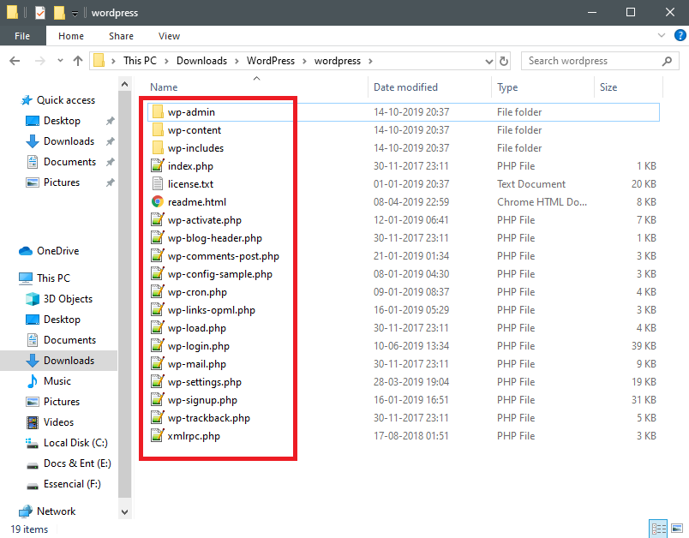Open the File menu
The height and width of the screenshot is (538, 689).
coord(22,36)
